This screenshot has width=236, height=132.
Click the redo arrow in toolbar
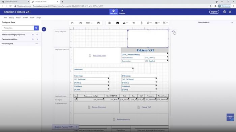[80, 23]
